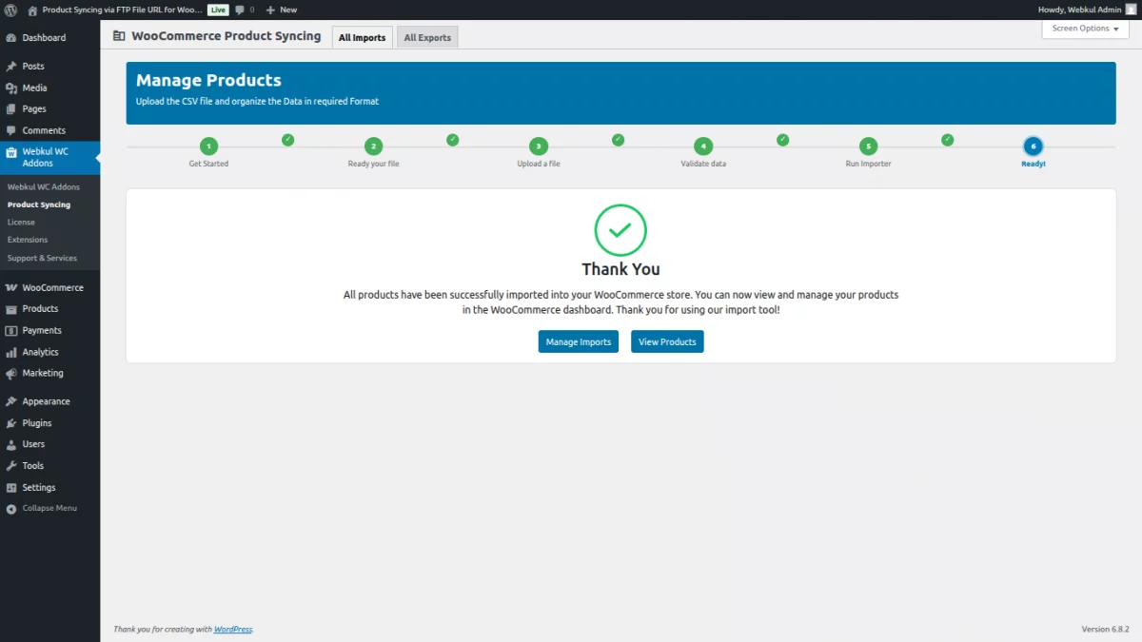The width and height of the screenshot is (1142, 642).
Task: Select the Tools wrench icon
Action: click(x=13, y=465)
